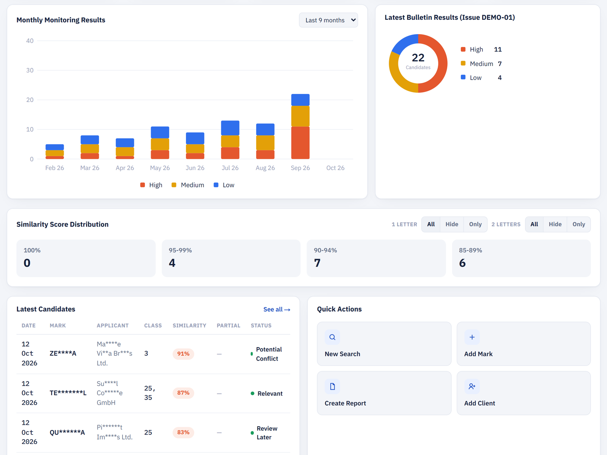The width and height of the screenshot is (607, 455).
Task: Click the 90-94% similarity score card
Action: 376,258
